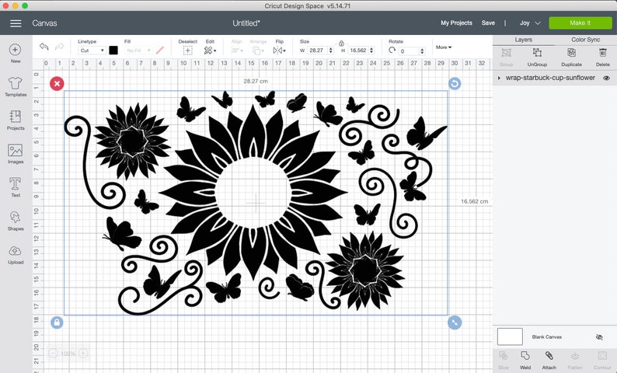
Task: Click the rotate handle on the selection
Action: pos(455,83)
